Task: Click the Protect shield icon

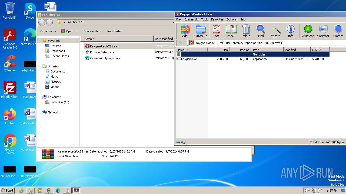Action: coord(338,31)
